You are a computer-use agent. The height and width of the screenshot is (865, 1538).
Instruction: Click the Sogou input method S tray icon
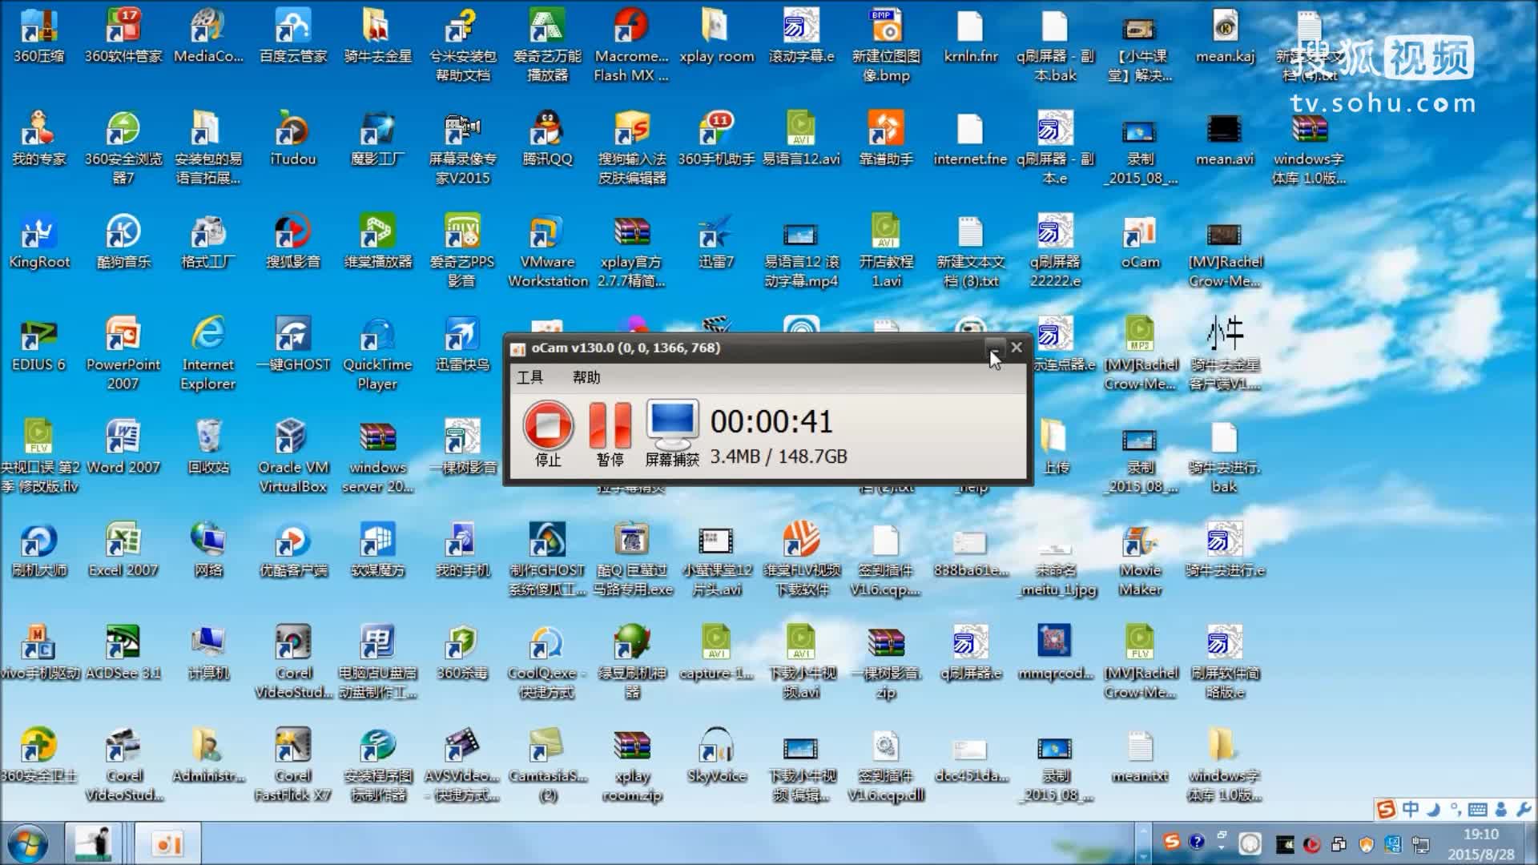(x=1172, y=842)
